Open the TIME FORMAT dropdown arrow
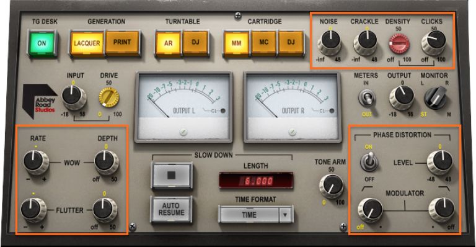Screen dimensions: 476x247 click(x=285, y=215)
